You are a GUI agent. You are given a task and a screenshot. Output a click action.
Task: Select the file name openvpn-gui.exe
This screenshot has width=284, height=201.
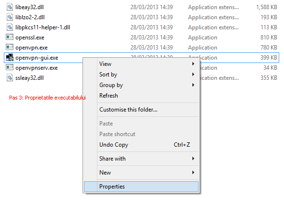tap(37, 58)
